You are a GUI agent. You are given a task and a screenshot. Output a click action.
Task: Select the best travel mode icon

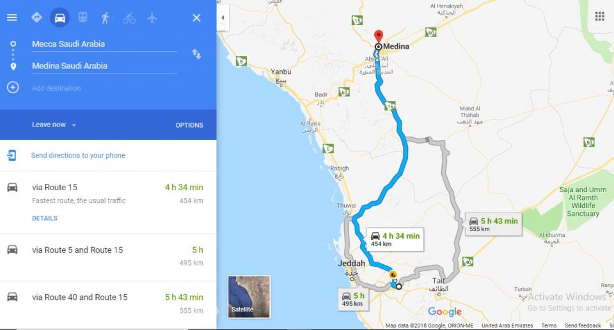[36, 18]
